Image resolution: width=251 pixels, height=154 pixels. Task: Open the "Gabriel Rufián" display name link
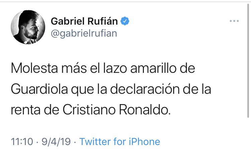(84, 22)
